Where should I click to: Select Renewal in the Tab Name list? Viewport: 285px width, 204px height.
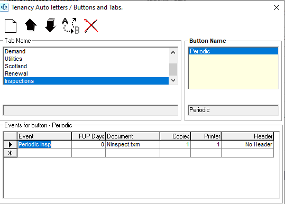(x=86, y=73)
